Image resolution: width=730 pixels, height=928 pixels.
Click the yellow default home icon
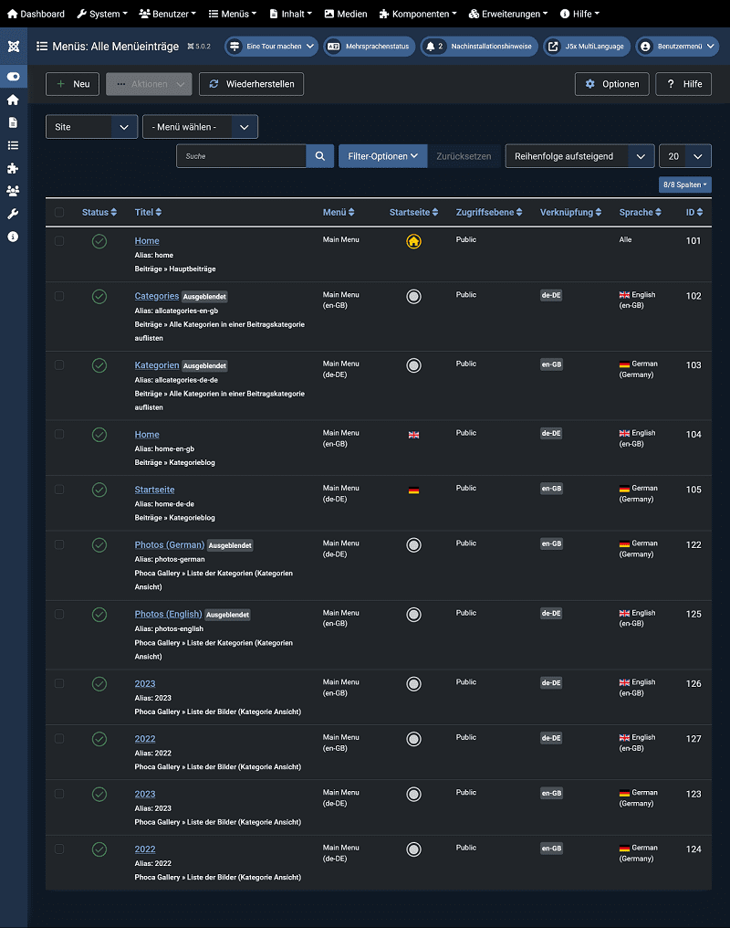click(x=413, y=242)
